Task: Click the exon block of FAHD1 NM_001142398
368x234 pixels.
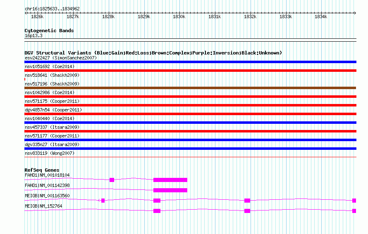Action: point(170,190)
